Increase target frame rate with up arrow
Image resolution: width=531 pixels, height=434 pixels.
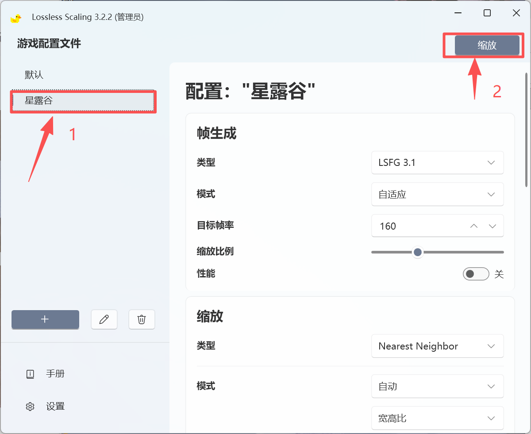[x=474, y=226]
